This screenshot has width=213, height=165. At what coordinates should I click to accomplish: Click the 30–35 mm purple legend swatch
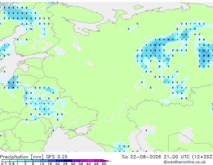[75, 161]
